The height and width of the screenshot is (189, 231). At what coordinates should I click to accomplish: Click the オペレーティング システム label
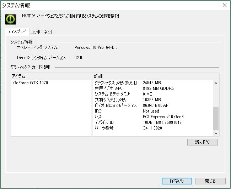(x=37, y=47)
